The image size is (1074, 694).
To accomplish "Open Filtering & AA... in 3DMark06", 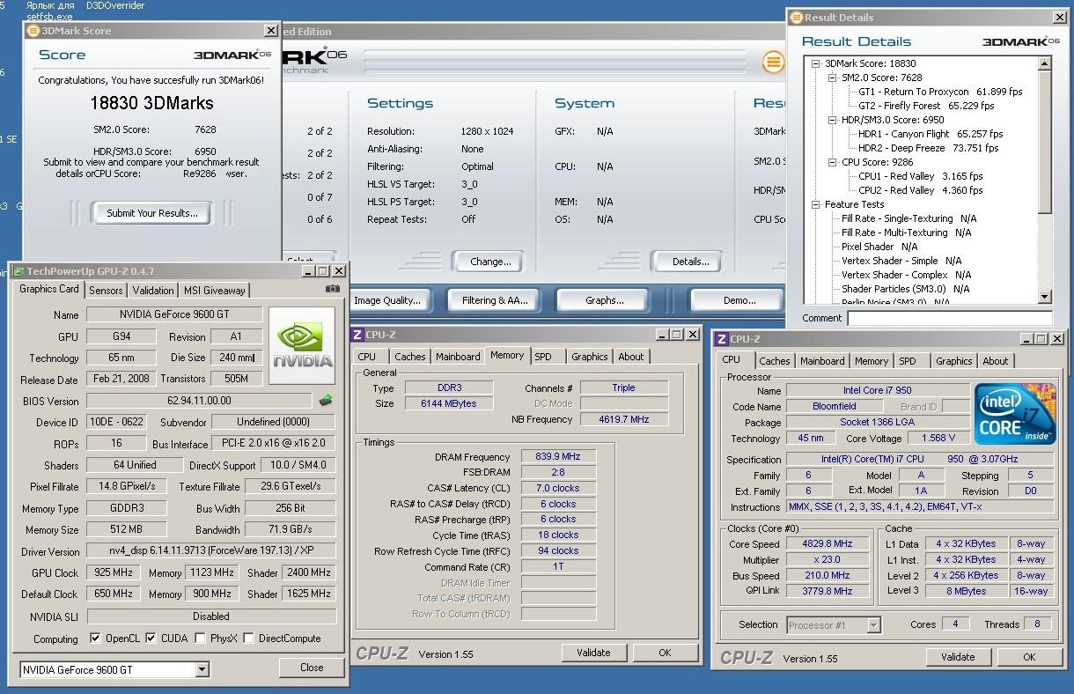I will click(x=495, y=300).
